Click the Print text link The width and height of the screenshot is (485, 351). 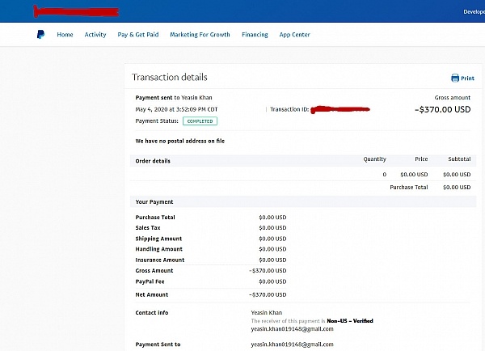click(467, 78)
